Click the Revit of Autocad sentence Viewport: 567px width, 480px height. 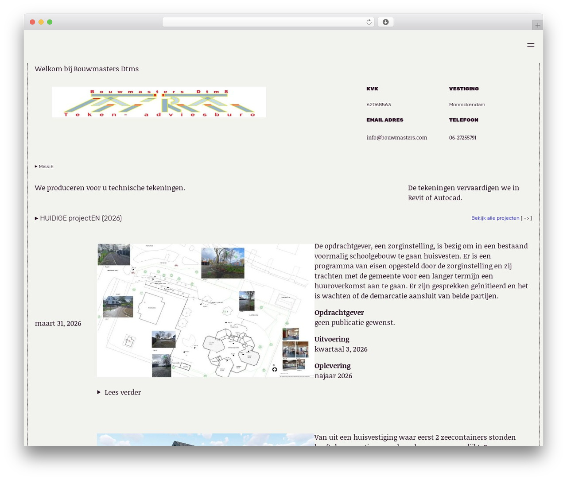coord(463,193)
